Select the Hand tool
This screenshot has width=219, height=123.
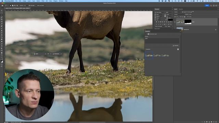[x=2, y=53]
